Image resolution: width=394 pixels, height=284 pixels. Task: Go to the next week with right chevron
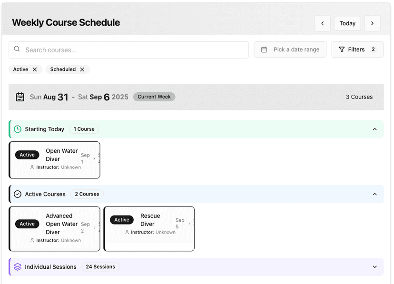(372, 23)
